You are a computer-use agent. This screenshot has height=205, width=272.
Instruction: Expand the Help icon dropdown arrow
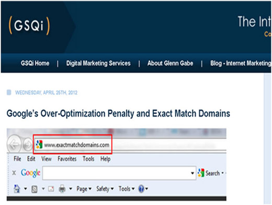146,189
